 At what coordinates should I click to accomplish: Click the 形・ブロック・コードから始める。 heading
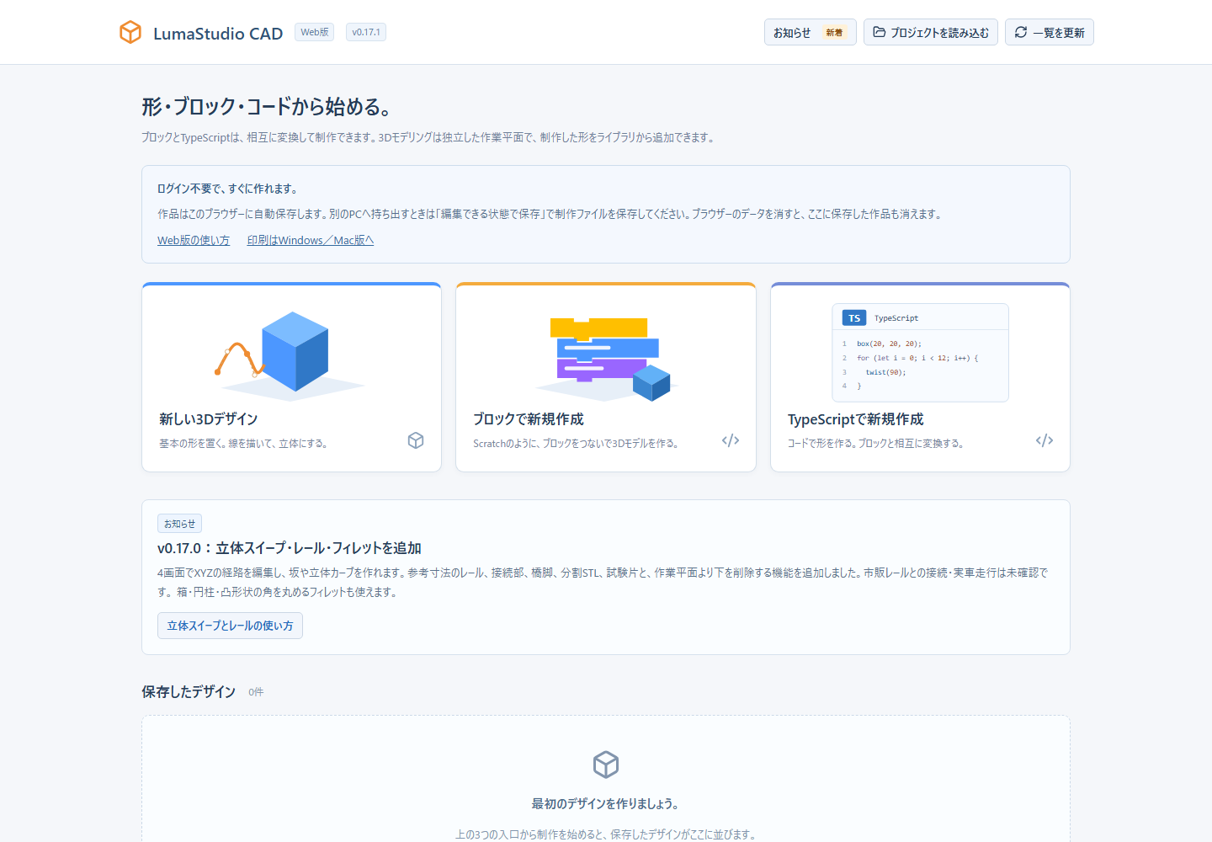click(x=267, y=107)
